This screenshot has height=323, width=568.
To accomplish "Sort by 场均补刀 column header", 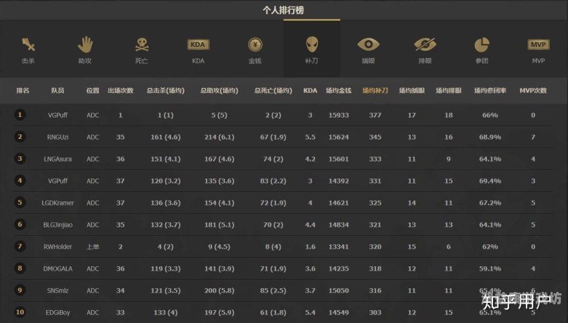I will point(375,90).
